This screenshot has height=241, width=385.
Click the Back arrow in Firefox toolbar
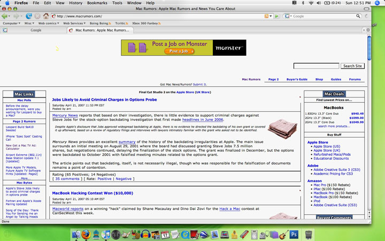[4, 16]
